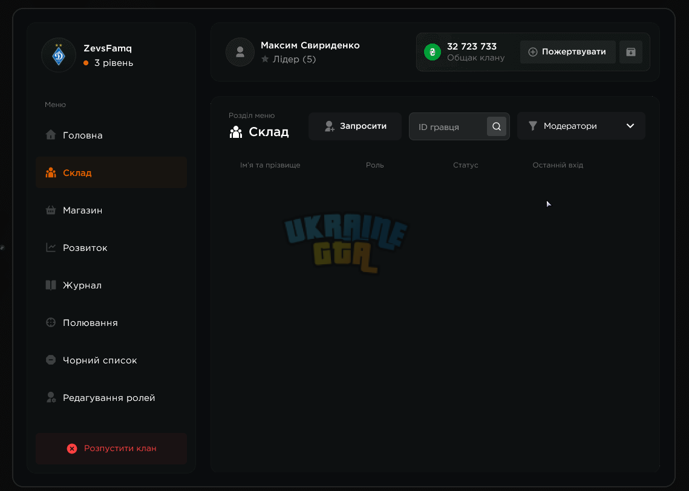Click the Пожертвувати donate button
This screenshot has height=491, width=689.
568,52
